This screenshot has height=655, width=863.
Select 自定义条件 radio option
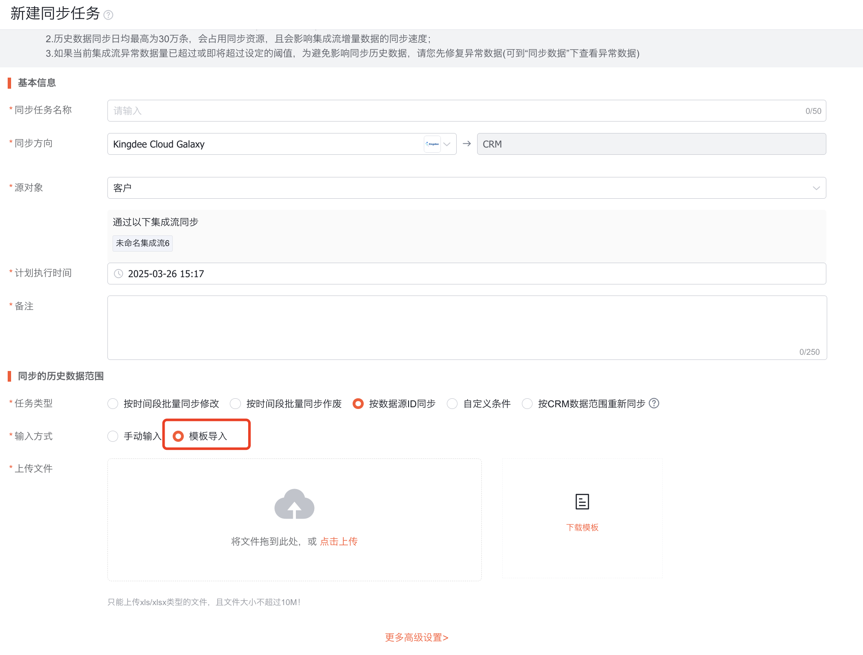452,403
